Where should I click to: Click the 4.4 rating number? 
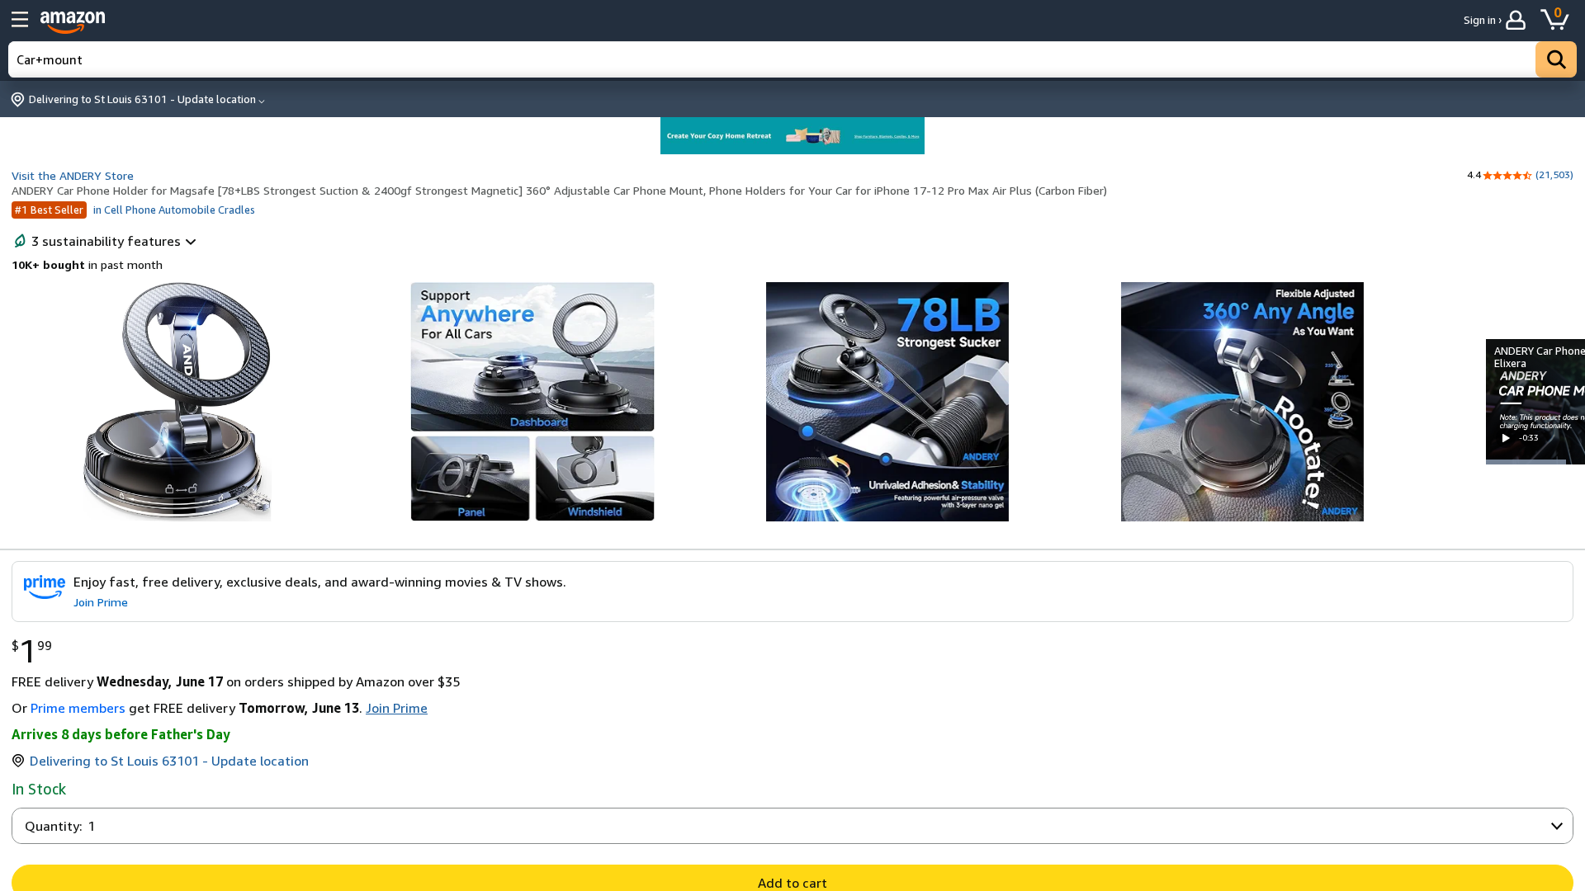click(x=1474, y=175)
